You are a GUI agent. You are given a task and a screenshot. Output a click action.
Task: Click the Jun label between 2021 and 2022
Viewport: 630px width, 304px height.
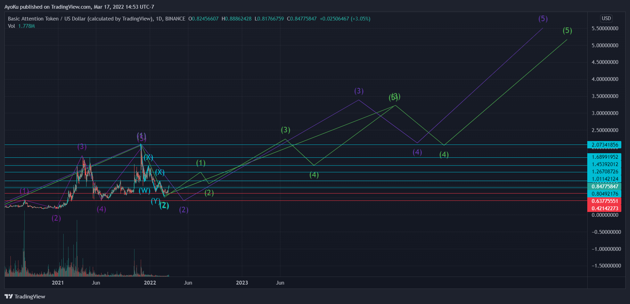96,283
